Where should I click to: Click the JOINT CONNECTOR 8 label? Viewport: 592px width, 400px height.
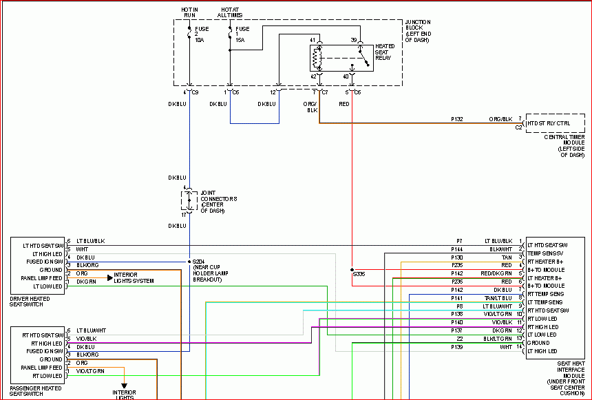219,202
